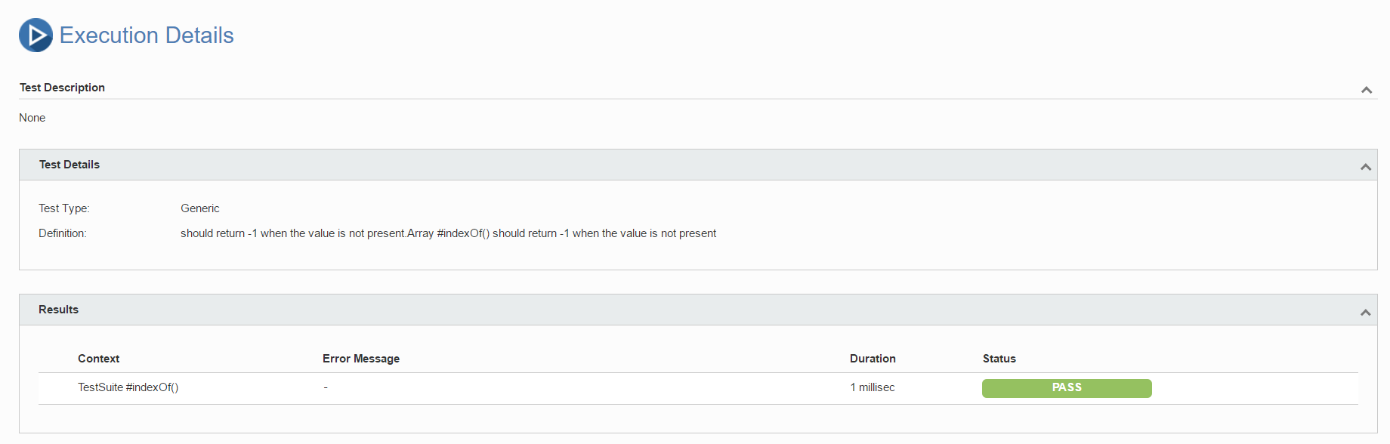Click the Test Description heading
Viewport: 1390px width, 444px height.
[62, 88]
